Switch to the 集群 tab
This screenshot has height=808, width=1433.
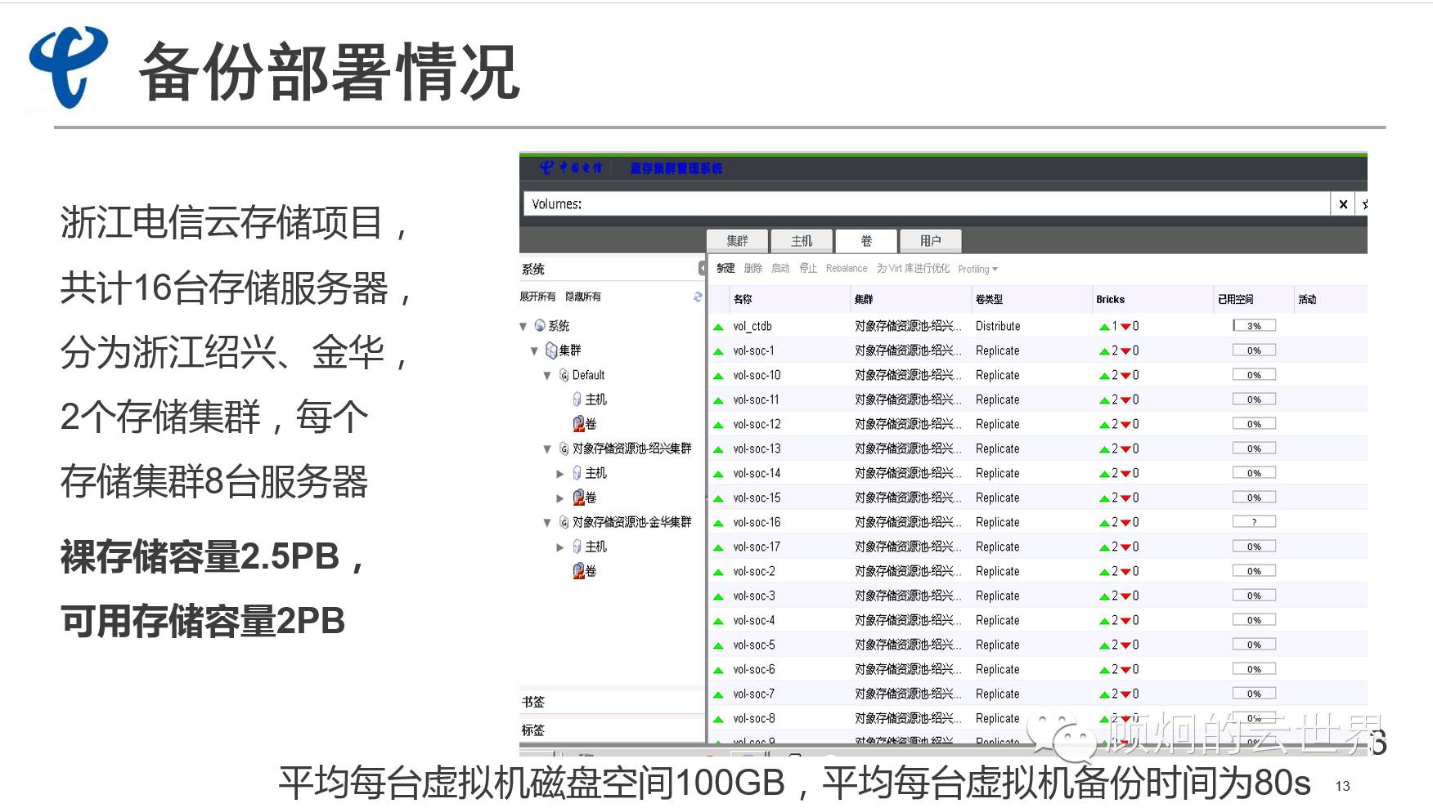pos(737,241)
